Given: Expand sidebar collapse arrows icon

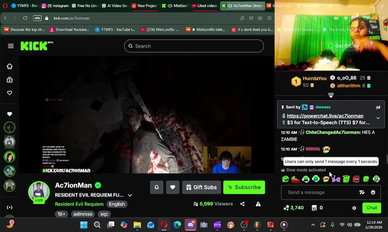Looking at the screenshot, I should pyautogui.click(x=10, y=208).
